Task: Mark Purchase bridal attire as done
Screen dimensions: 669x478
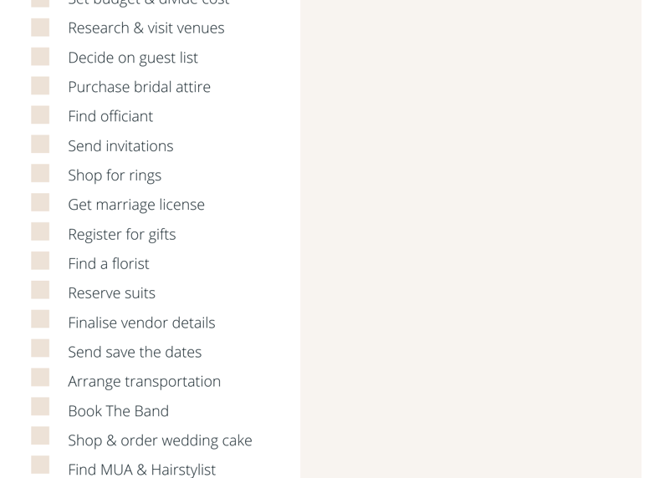Action: [x=40, y=86]
